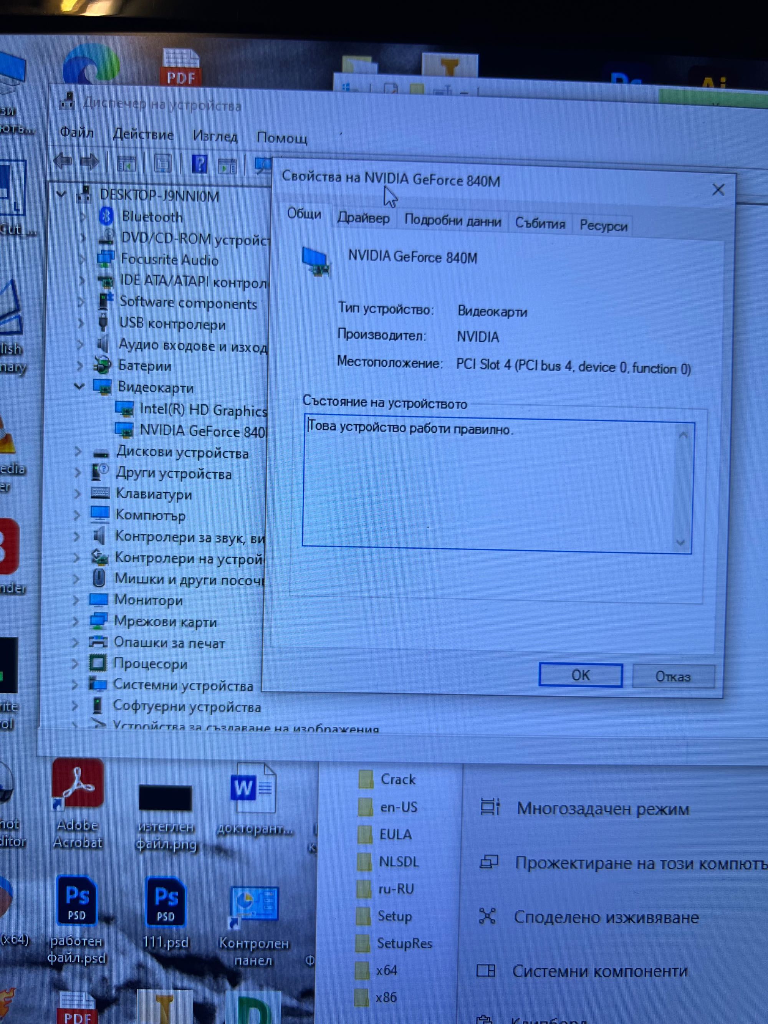768x1024 pixels.
Task: Select the Монитори tree row
Action: 136,600
